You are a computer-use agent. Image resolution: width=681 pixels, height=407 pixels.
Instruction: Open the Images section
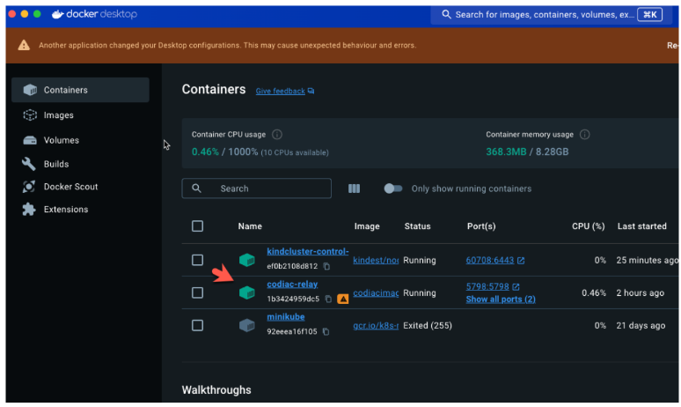pos(58,115)
